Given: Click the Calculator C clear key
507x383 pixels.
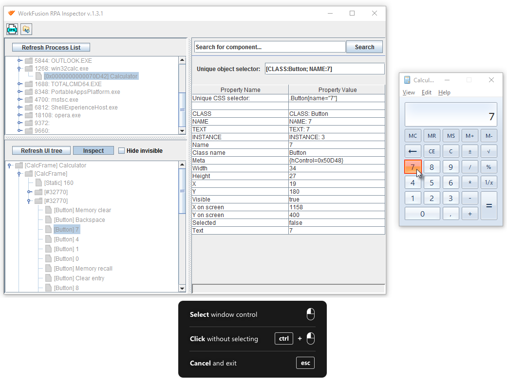Looking at the screenshot, I should tap(451, 151).
